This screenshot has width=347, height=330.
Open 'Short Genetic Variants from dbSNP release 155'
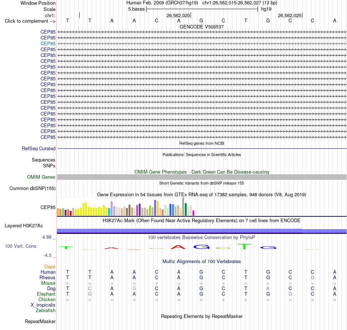click(202, 183)
